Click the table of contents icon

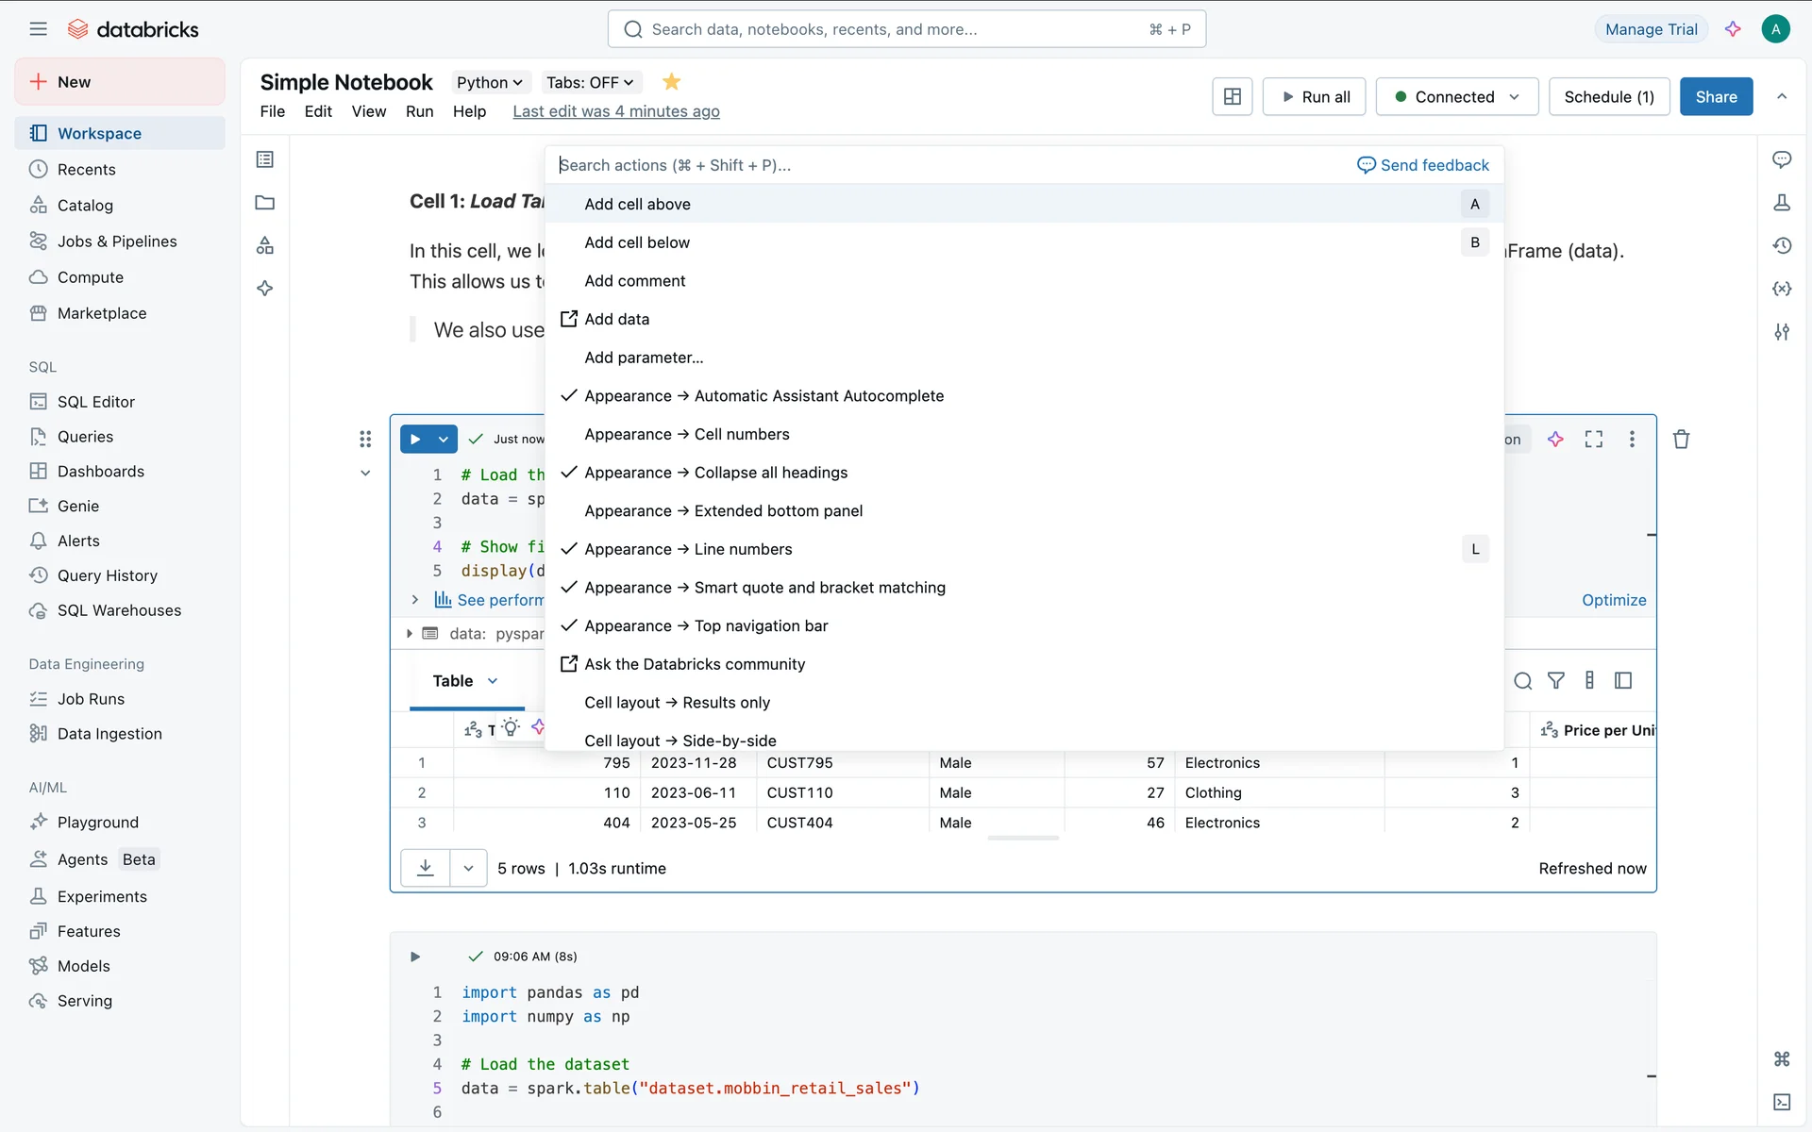(x=265, y=159)
